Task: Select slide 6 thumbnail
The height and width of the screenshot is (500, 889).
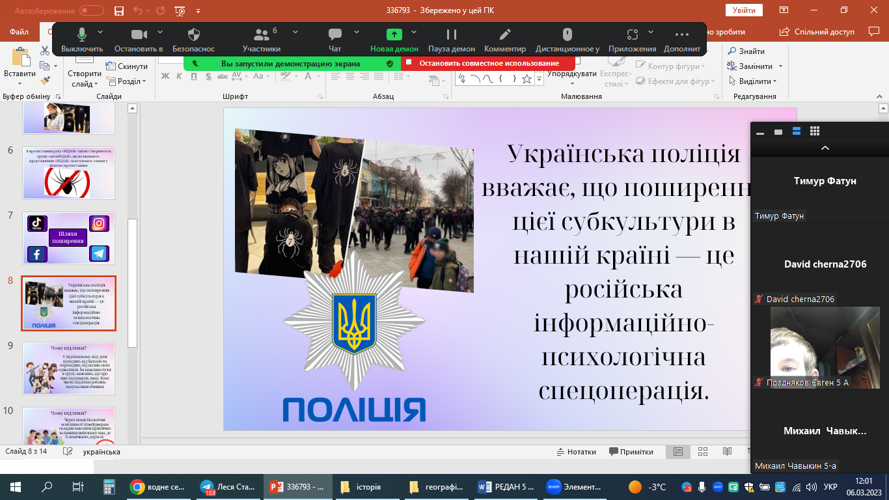Action: 69,173
